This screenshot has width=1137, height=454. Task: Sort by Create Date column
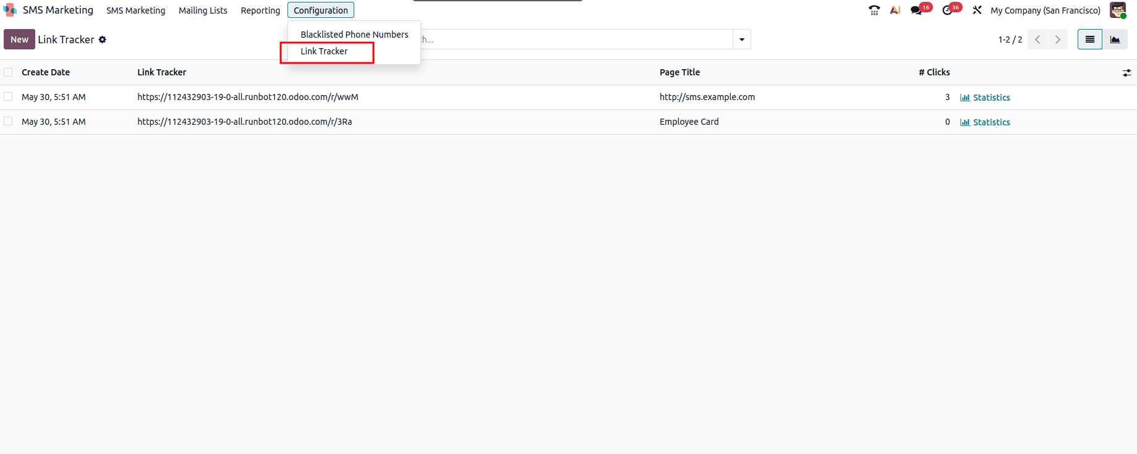[46, 72]
